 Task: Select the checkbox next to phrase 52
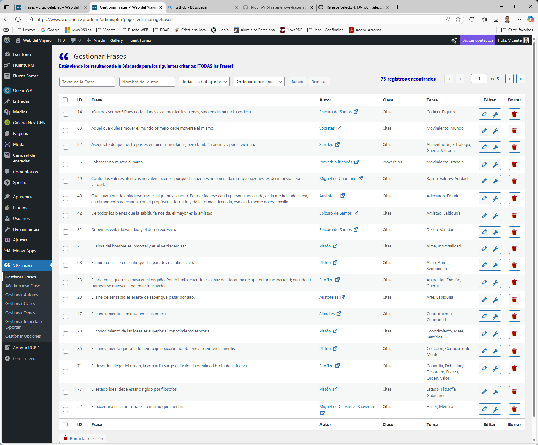(65, 409)
